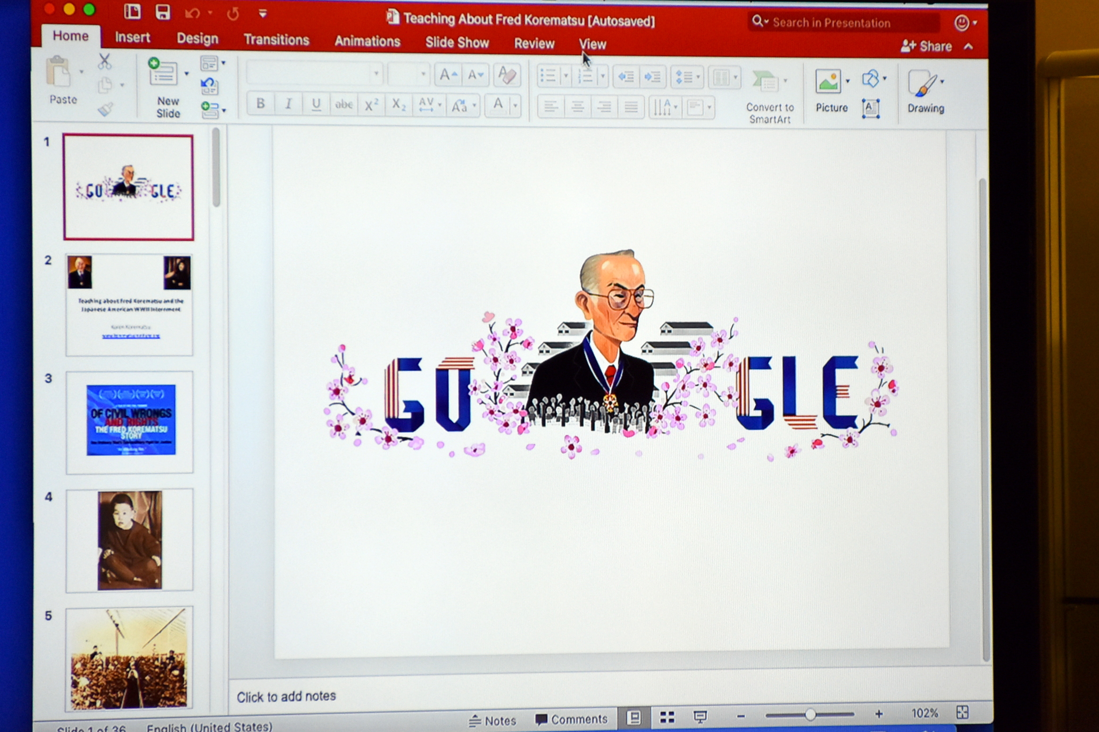This screenshot has width=1099, height=732.
Task: Expand the New Slide dropdown arrow
Action: pos(187,74)
